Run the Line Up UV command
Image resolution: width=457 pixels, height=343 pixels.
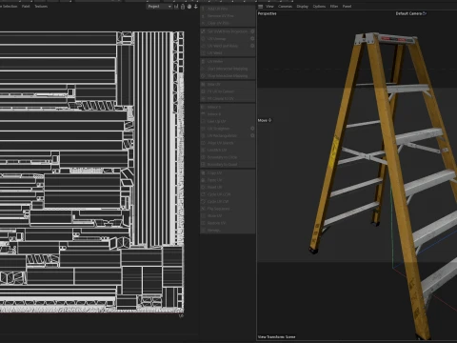(228, 121)
